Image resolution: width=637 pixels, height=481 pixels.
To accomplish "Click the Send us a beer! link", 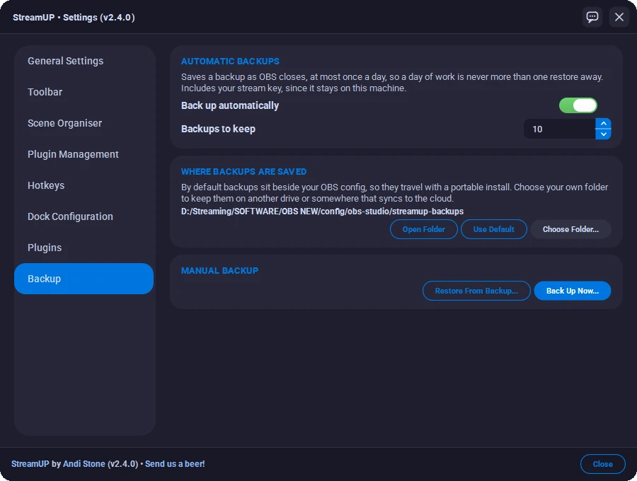I will tap(175, 464).
